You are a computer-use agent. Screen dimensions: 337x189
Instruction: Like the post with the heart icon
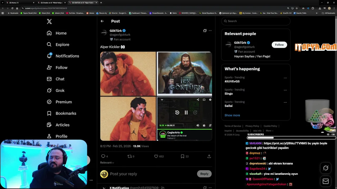156,156
